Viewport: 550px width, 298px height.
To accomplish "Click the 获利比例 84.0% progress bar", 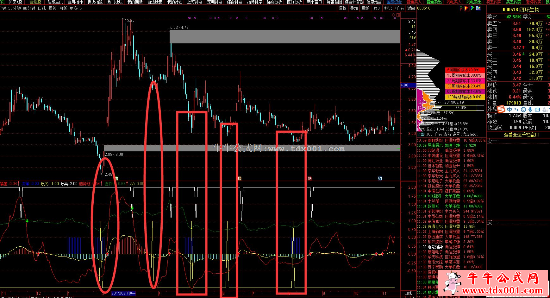I will [x=461, y=108].
